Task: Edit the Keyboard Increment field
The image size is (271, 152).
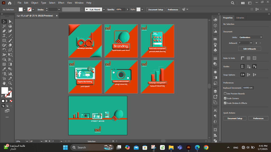Action: 248,88
